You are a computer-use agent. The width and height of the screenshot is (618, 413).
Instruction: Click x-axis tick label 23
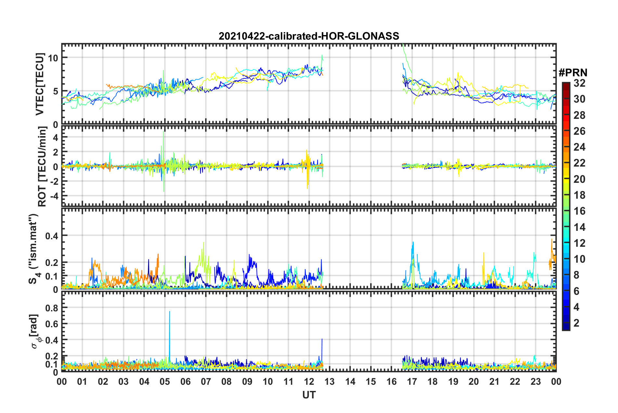point(536,382)
